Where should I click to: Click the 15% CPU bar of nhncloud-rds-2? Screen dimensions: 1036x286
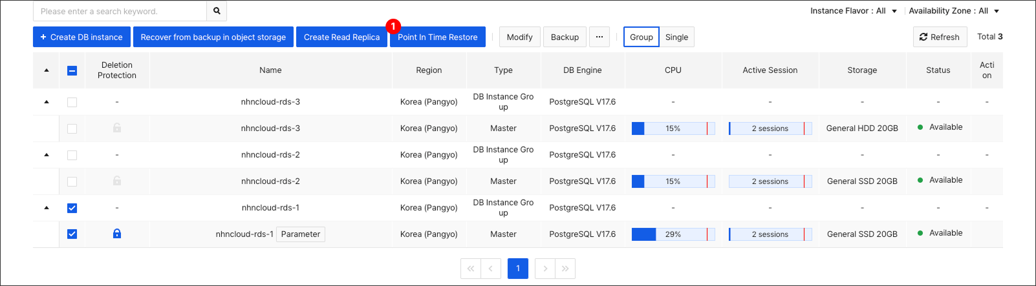pyautogui.click(x=673, y=181)
